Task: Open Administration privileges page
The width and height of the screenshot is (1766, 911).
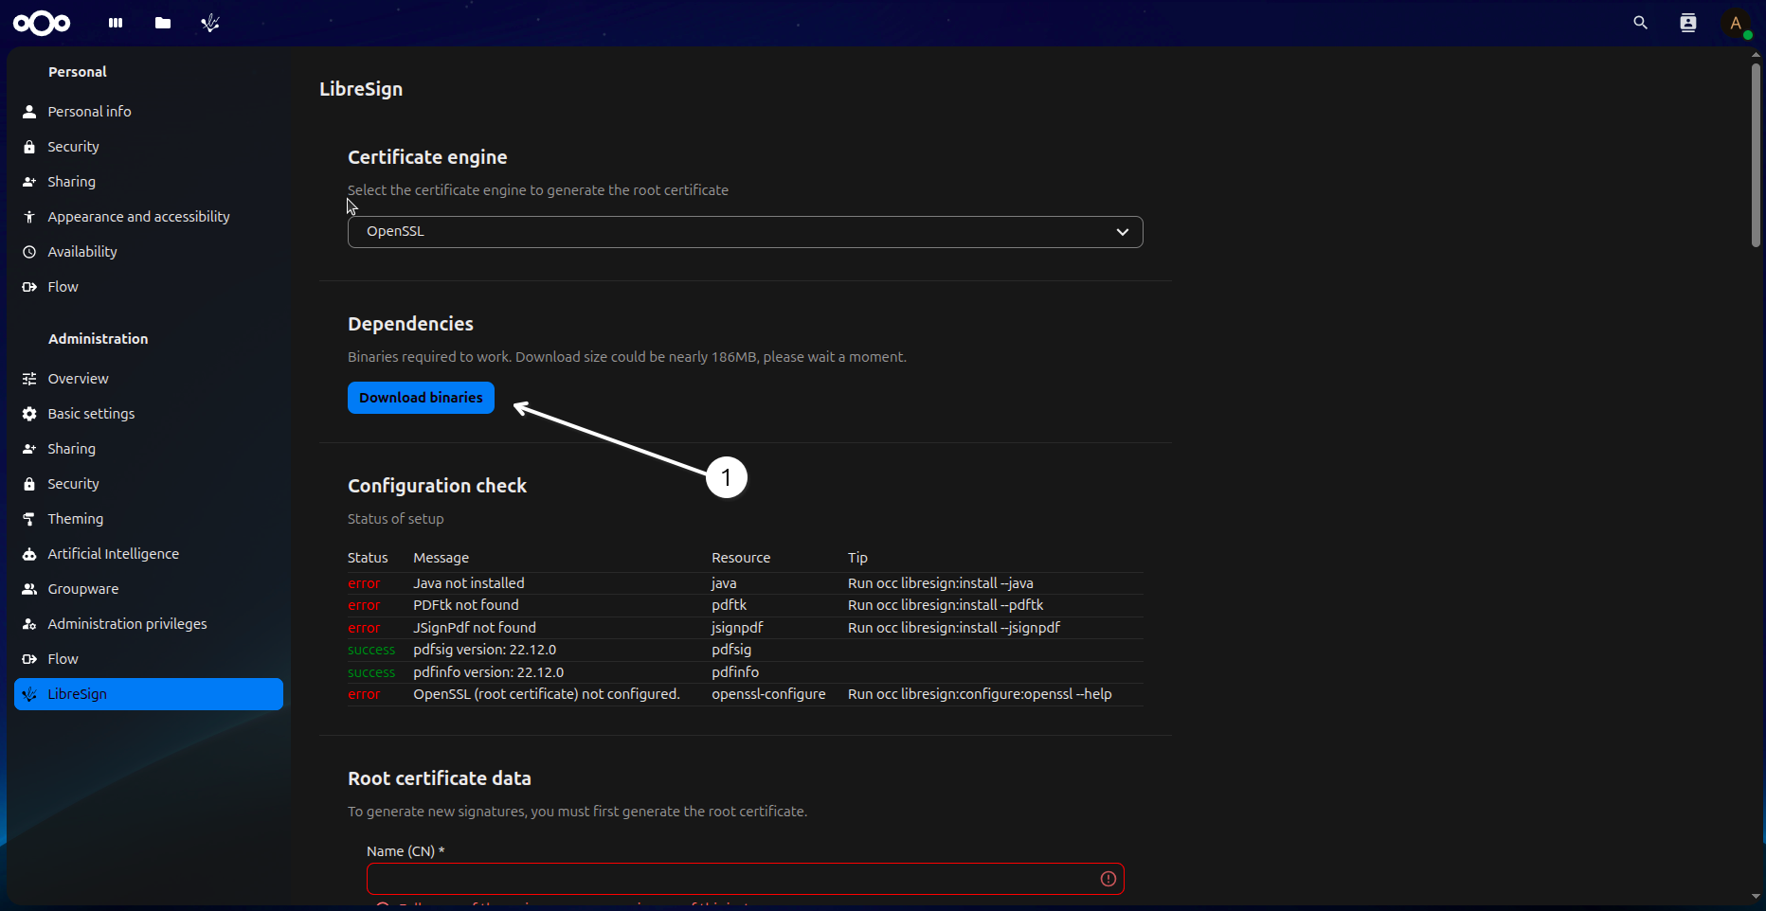Action: point(149,624)
